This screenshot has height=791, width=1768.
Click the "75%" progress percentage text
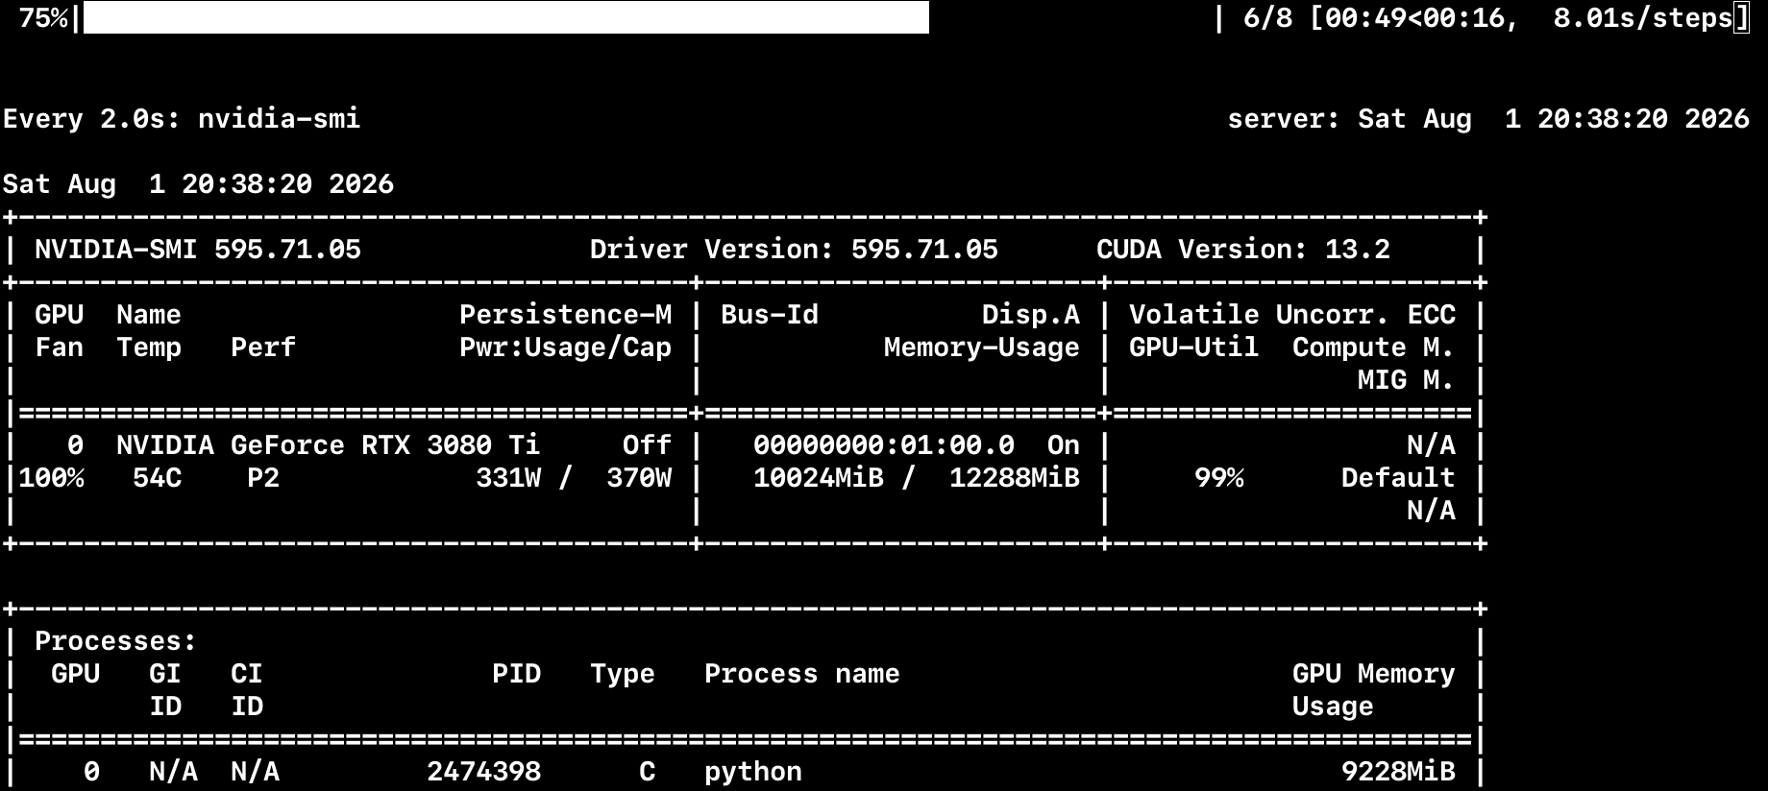(x=43, y=17)
